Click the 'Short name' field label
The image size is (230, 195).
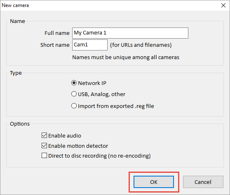click(x=55, y=45)
